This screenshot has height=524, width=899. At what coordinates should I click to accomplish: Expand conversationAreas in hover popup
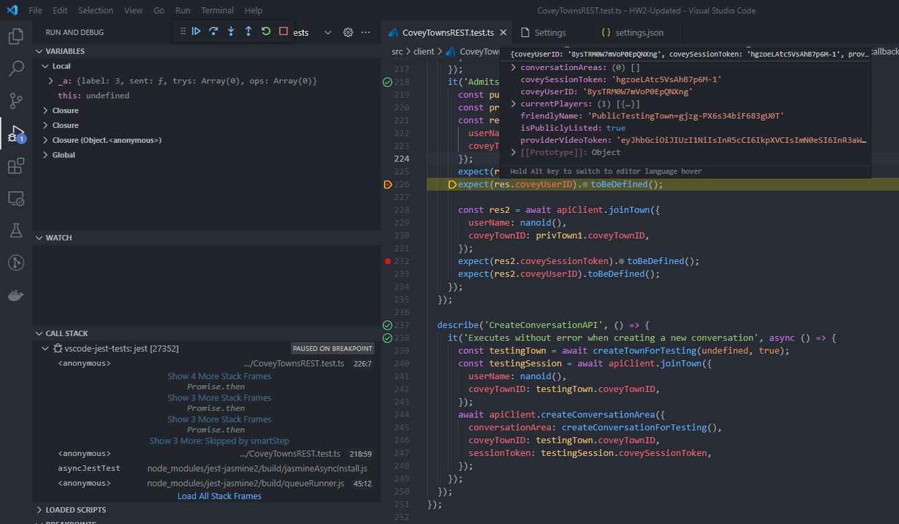pyautogui.click(x=514, y=67)
